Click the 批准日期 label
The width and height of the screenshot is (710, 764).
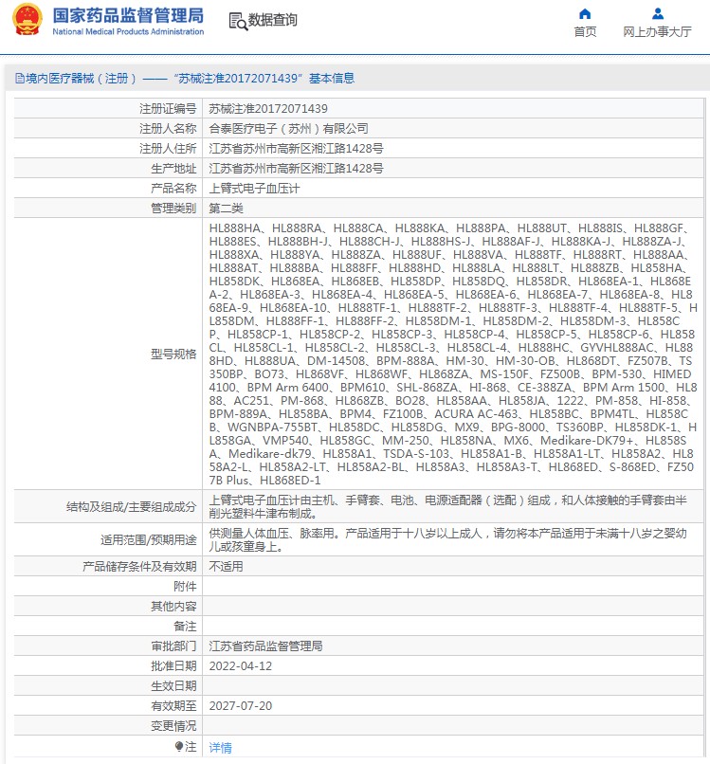pyautogui.click(x=173, y=666)
